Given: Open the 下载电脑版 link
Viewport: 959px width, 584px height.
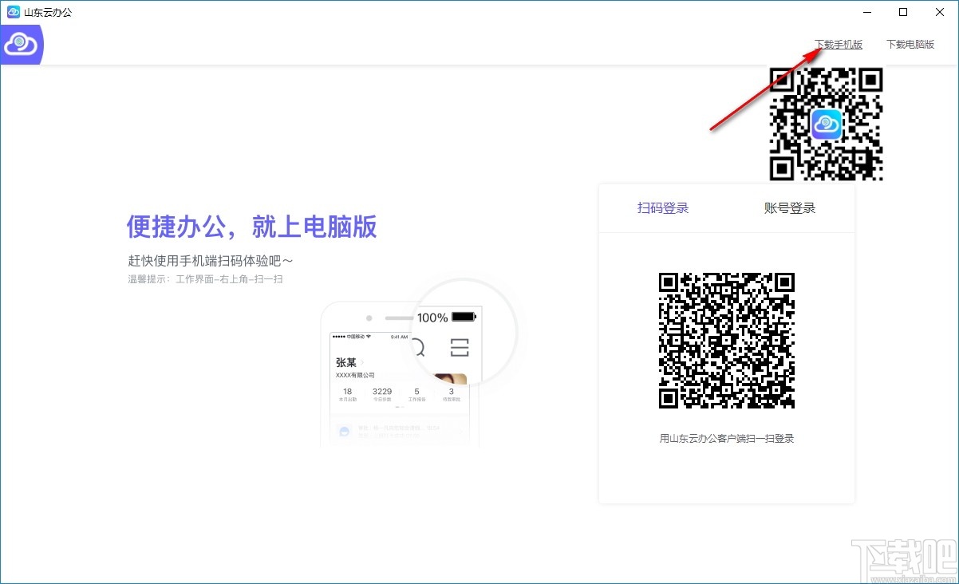Looking at the screenshot, I should (910, 44).
